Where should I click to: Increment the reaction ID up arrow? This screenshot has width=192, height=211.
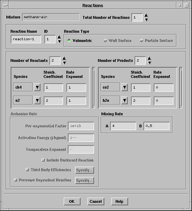click(59, 37)
